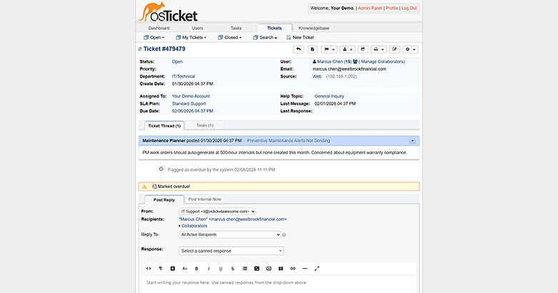
Task: Open the assign dropdown arrow
Action: pyautogui.click(x=352, y=50)
